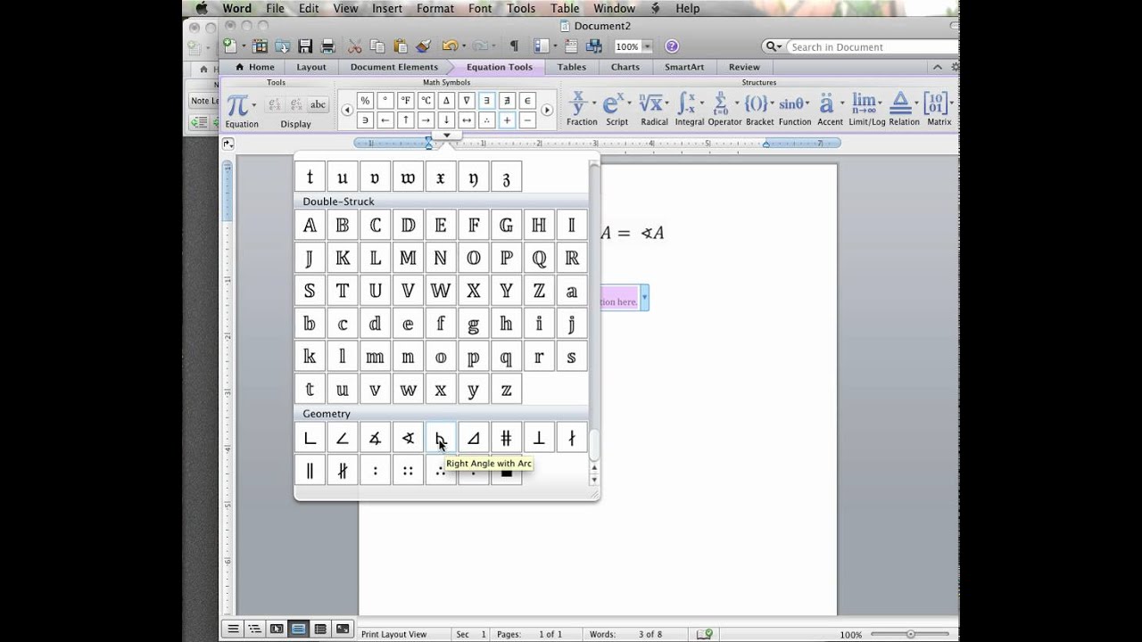Open equation options arrow in document
Screen dimensions: 1142x642
pyautogui.click(x=645, y=297)
